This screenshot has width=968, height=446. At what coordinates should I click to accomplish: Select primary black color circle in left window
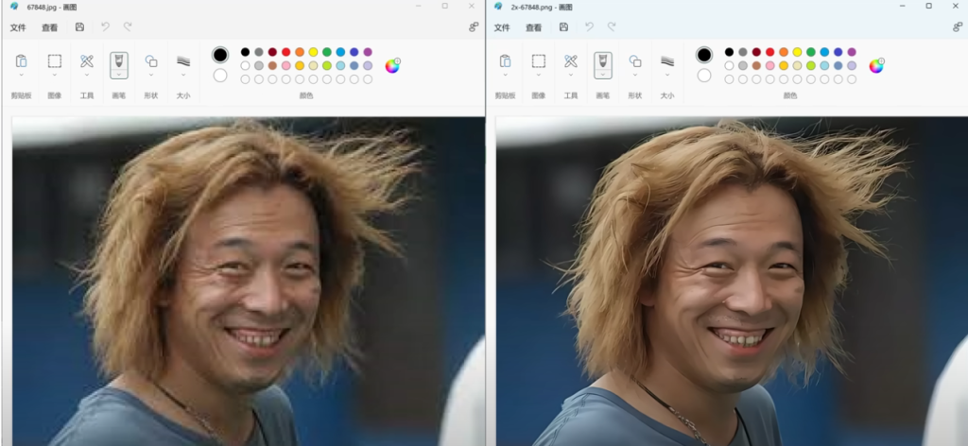(x=220, y=55)
